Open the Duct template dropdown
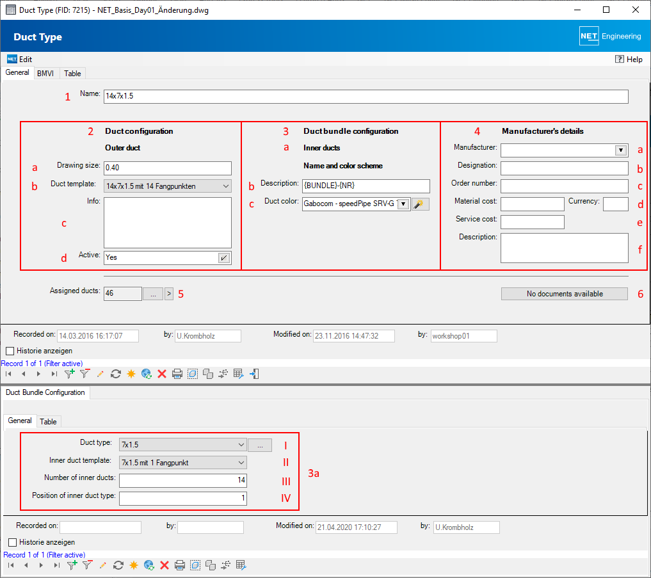The height and width of the screenshot is (578, 651). (x=168, y=186)
